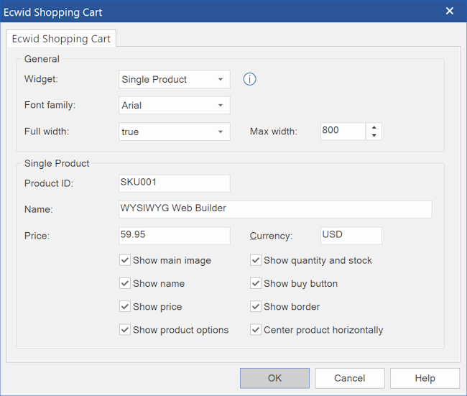Open the Full width dropdown

tap(175, 132)
